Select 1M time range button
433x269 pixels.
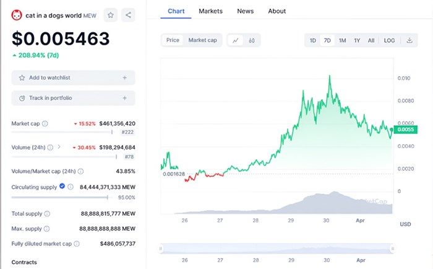342,40
